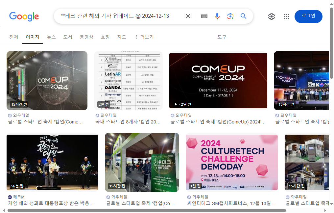This screenshot has width=334, height=213.
Task: Click 와우테일 source under sphere image
Action: (x=21, y=115)
